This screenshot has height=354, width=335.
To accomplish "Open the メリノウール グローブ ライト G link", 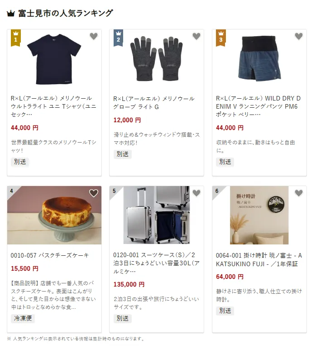I will [x=154, y=103].
